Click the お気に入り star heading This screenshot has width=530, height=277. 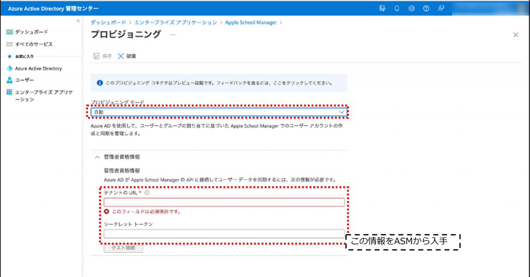point(20,56)
